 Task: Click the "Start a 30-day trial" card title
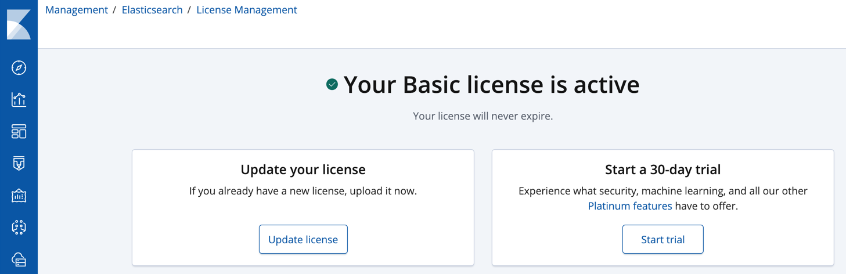pyautogui.click(x=663, y=170)
